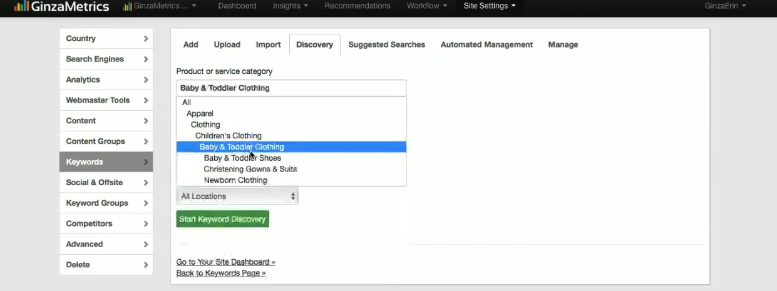Switch to the Manage tab
The width and height of the screenshot is (777, 291).
tap(563, 44)
